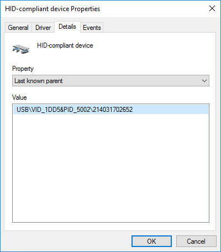Click the Value label above the list
The width and height of the screenshot is (221, 252).
[x=19, y=97]
